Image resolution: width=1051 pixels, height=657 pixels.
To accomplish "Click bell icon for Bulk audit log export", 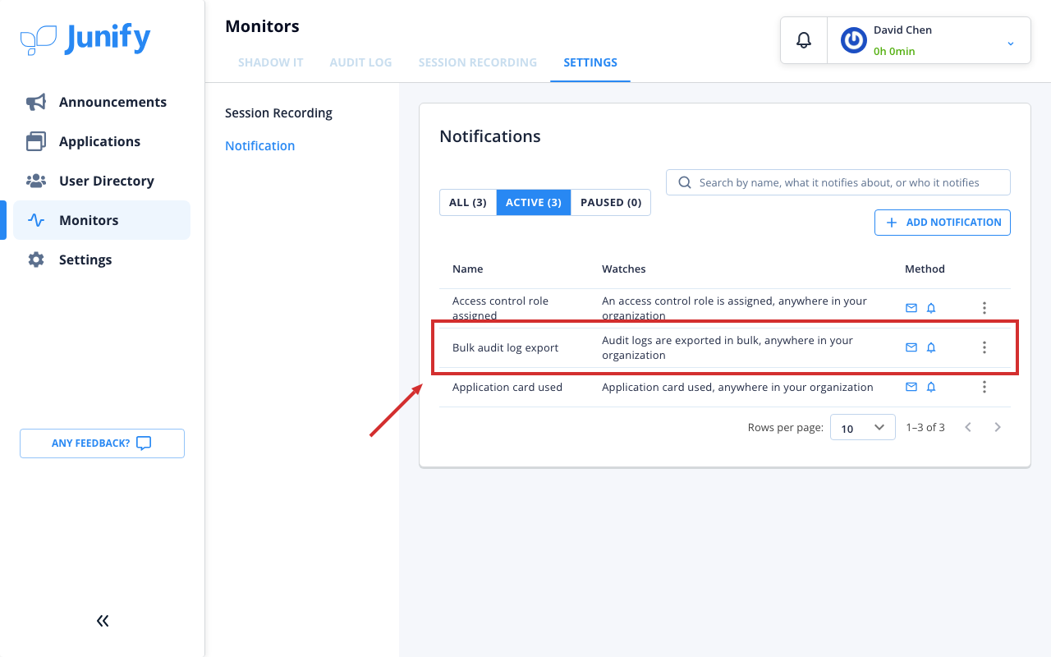I will pyautogui.click(x=931, y=347).
